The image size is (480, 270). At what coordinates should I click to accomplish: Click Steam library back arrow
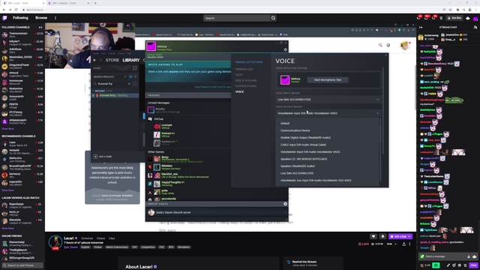[x=94, y=60]
